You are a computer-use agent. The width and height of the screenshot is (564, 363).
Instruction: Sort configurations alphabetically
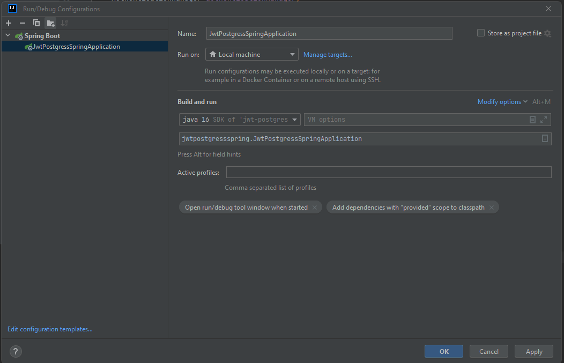[x=64, y=23]
